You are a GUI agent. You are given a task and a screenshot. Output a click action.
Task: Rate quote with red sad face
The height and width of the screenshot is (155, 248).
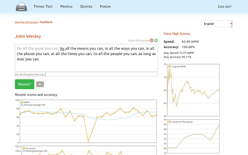(x=152, y=40)
